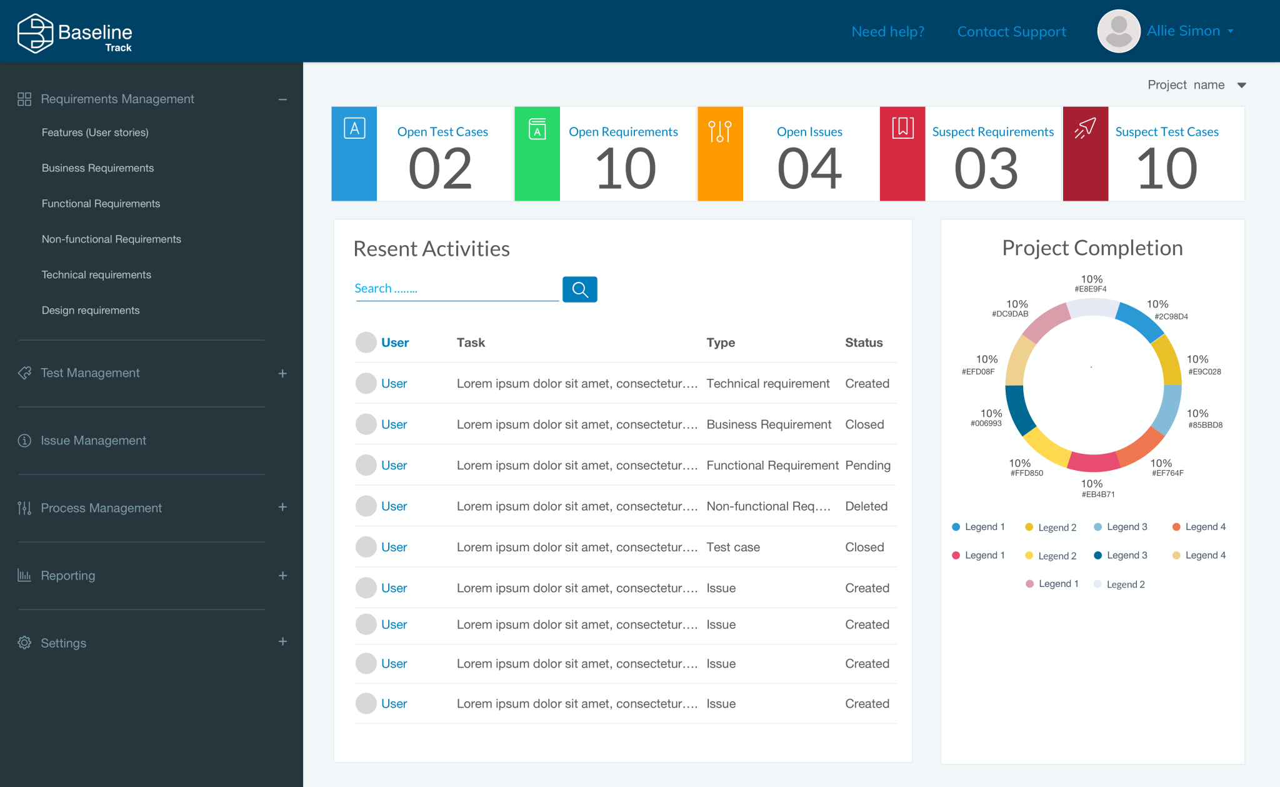Click the green Open Requirements book icon
Image resolution: width=1280 pixels, height=787 pixels.
(537, 129)
